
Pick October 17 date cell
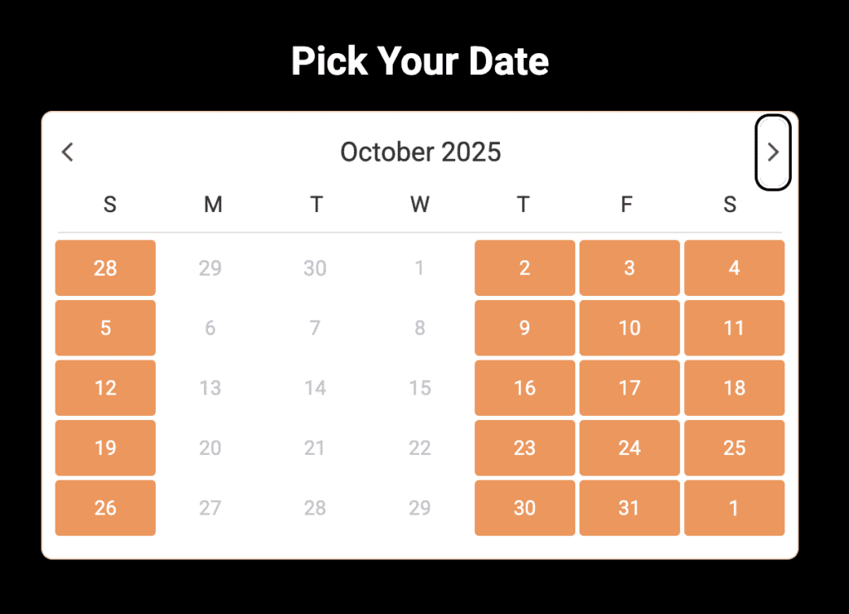pyautogui.click(x=629, y=388)
